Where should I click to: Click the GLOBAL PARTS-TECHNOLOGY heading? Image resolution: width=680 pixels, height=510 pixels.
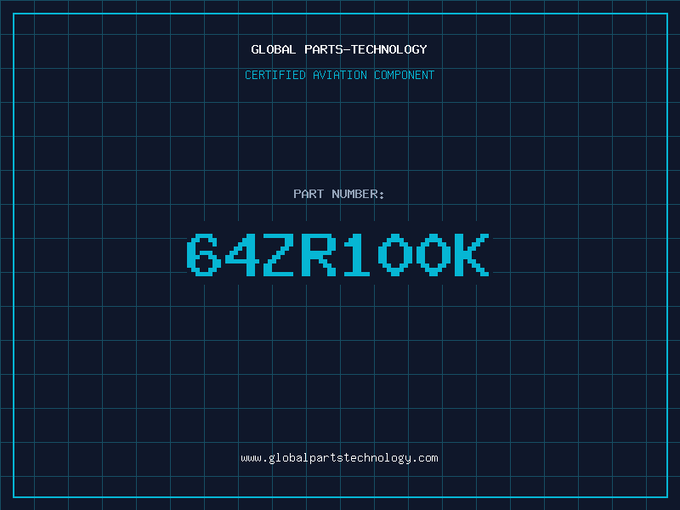(x=339, y=49)
